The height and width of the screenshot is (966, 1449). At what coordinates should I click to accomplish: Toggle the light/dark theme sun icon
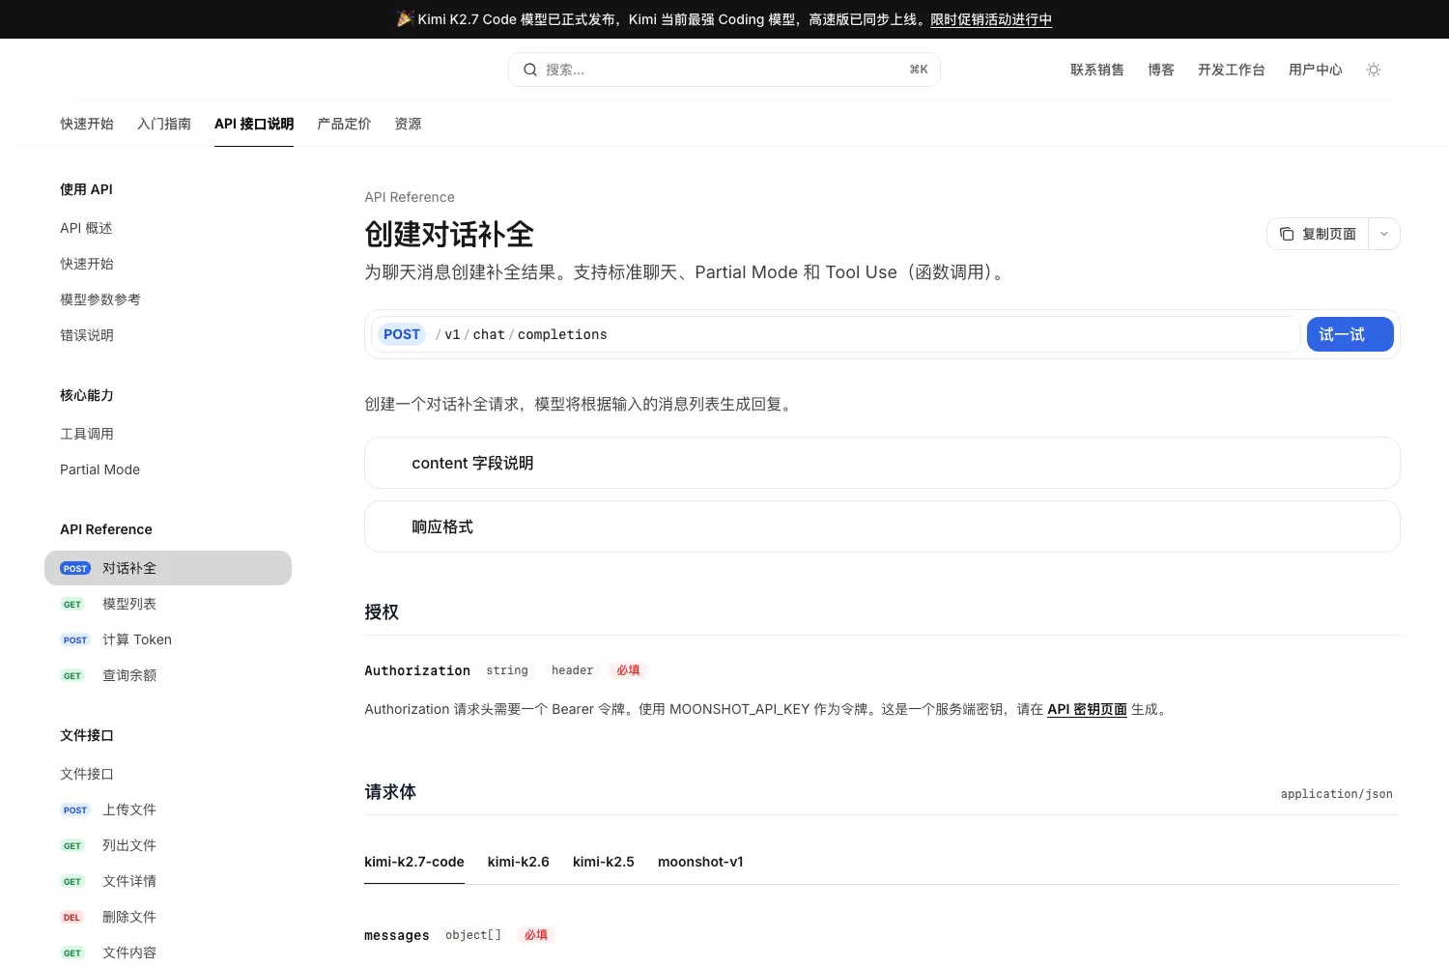[1374, 70]
